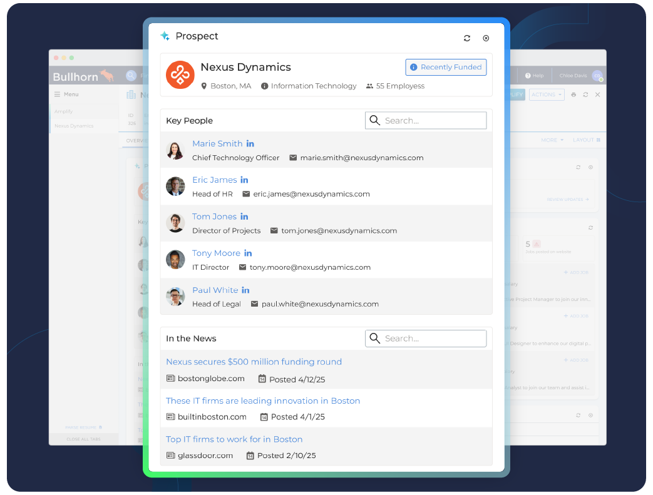653x495 pixels.
Task: Select Nexus Dynamics tab in Bullhorn sidebar
Action: click(x=74, y=126)
